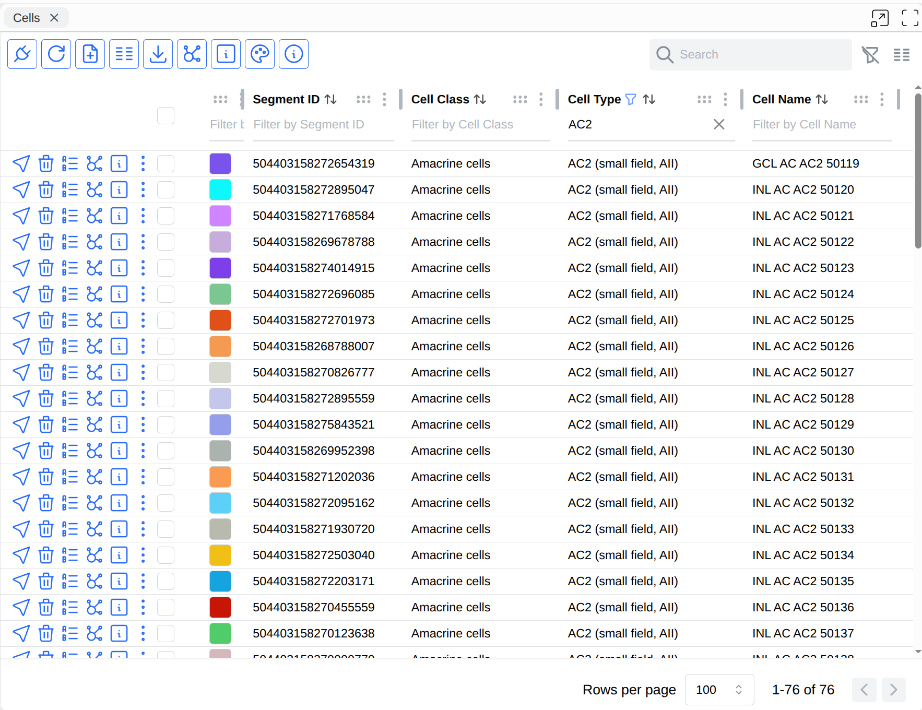Open column layout icon beside search
The height and width of the screenshot is (710, 922).
(x=902, y=54)
